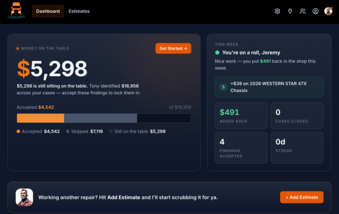Click the account profile circle icon
Image resolution: width=339 pixels, height=214 pixels.
pyautogui.click(x=316, y=11)
